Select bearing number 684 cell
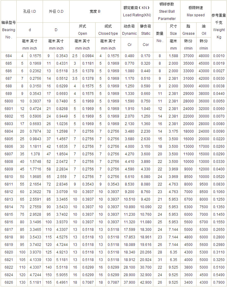The width and height of the screenshot is (227, 287). (x=8, y=56)
